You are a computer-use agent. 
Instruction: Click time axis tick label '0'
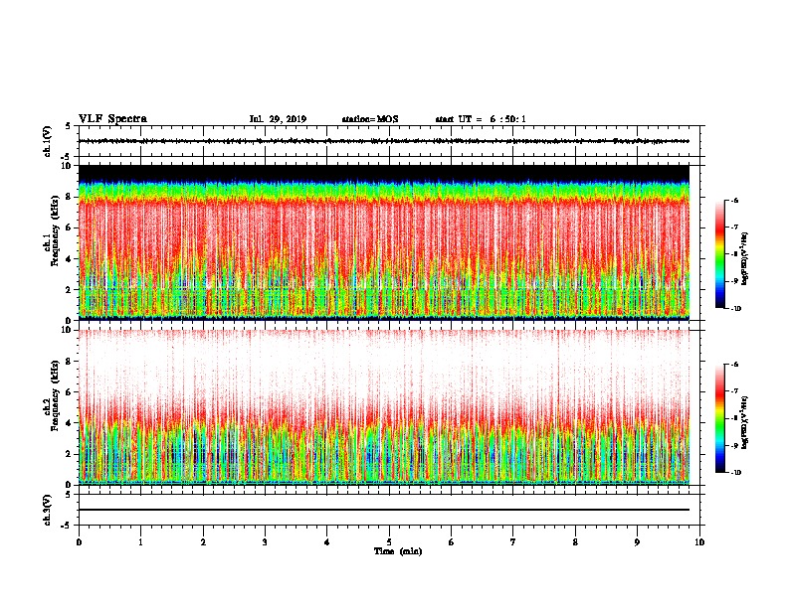pyautogui.click(x=79, y=541)
